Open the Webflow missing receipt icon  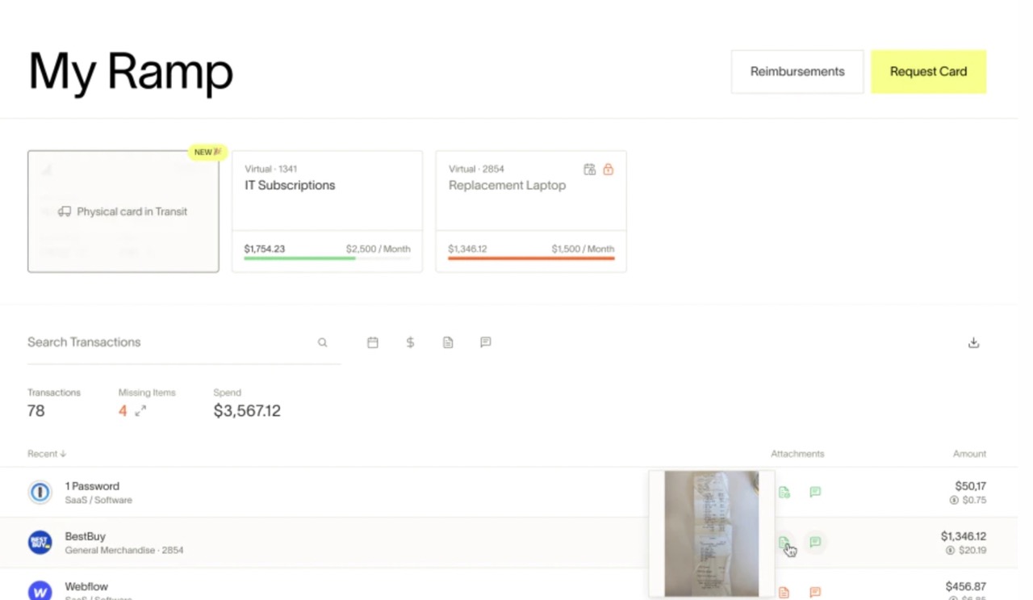coord(784,593)
